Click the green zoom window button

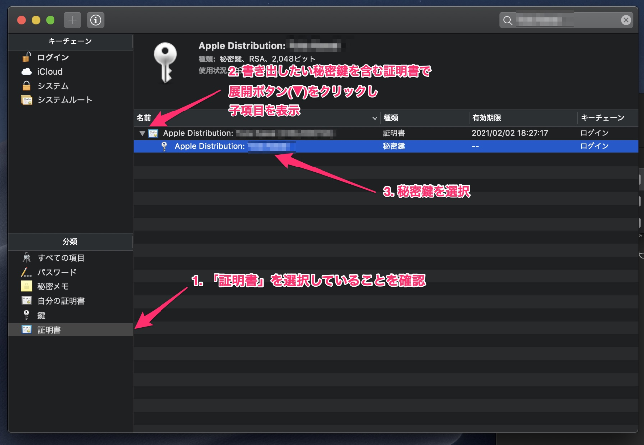[x=50, y=20]
